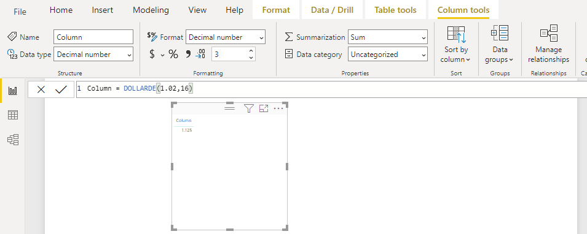
Task: Open the Format dropdown
Action: tap(226, 37)
